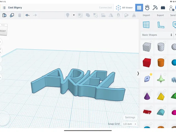Click the Paste clipboard icon

[x=4, y=15]
